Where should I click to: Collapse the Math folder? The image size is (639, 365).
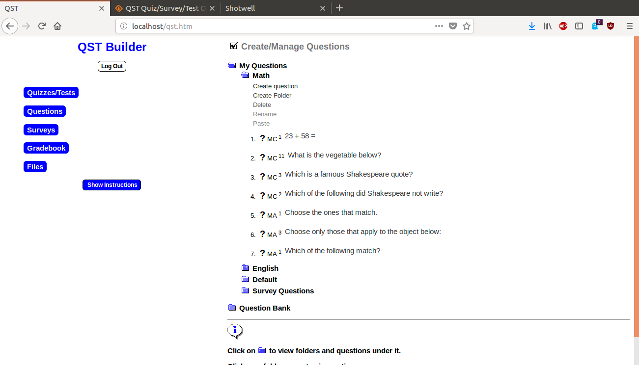pyautogui.click(x=245, y=75)
